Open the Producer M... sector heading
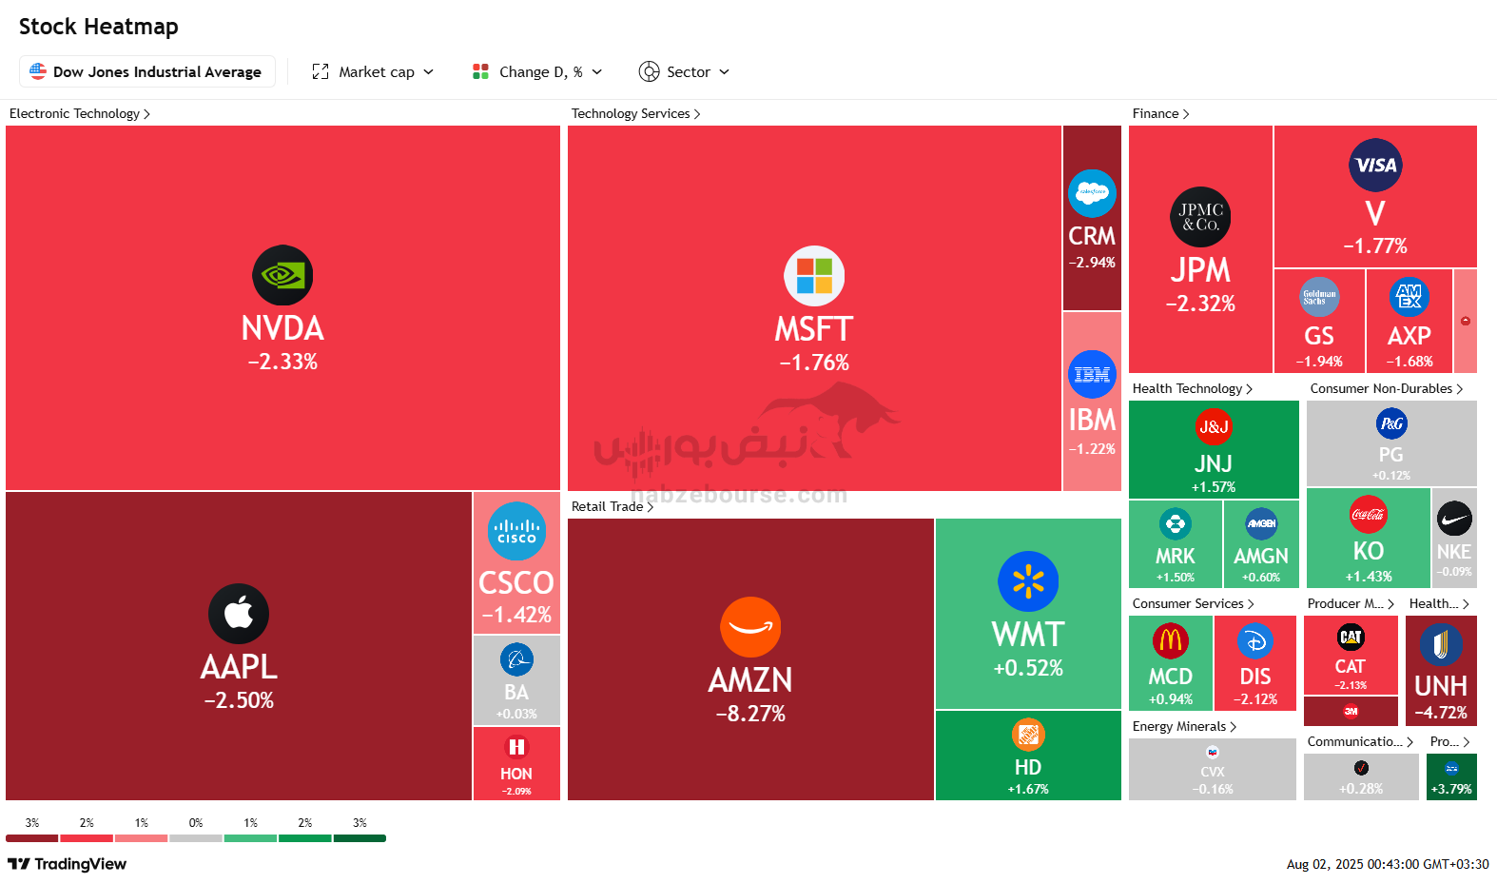The width and height of the screenshot is (1497, 884). pos(1351,603)
